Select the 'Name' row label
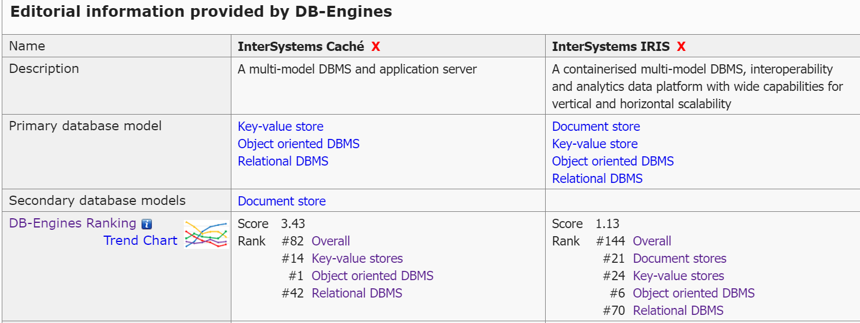Image resolution: width=860 pixels, height=323 pixels. tap(27, 46)
